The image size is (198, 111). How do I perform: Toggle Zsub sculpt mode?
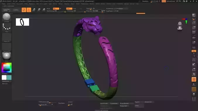point(74,8)
